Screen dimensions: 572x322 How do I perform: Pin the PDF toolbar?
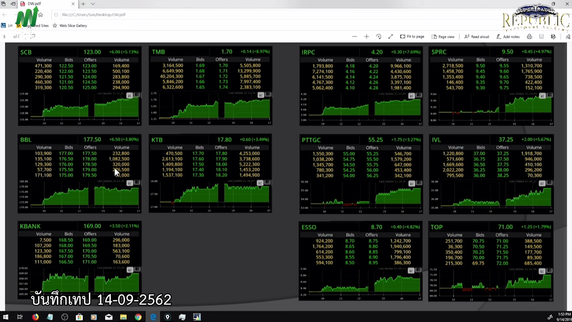click(x=568, y=37)
